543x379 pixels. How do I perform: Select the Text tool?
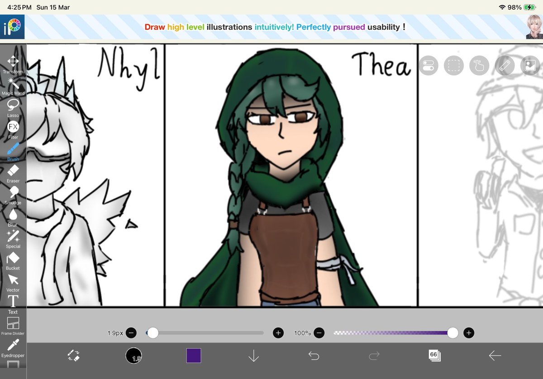pyautogui.click(x=13, y=304)
